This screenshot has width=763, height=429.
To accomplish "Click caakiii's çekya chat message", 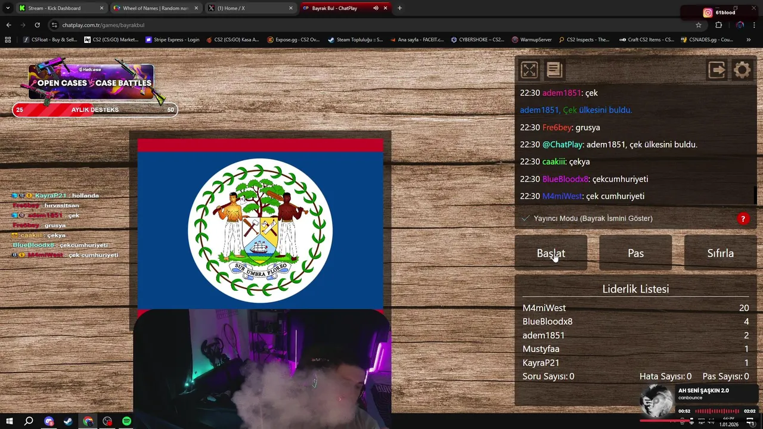I will point(555,161).
